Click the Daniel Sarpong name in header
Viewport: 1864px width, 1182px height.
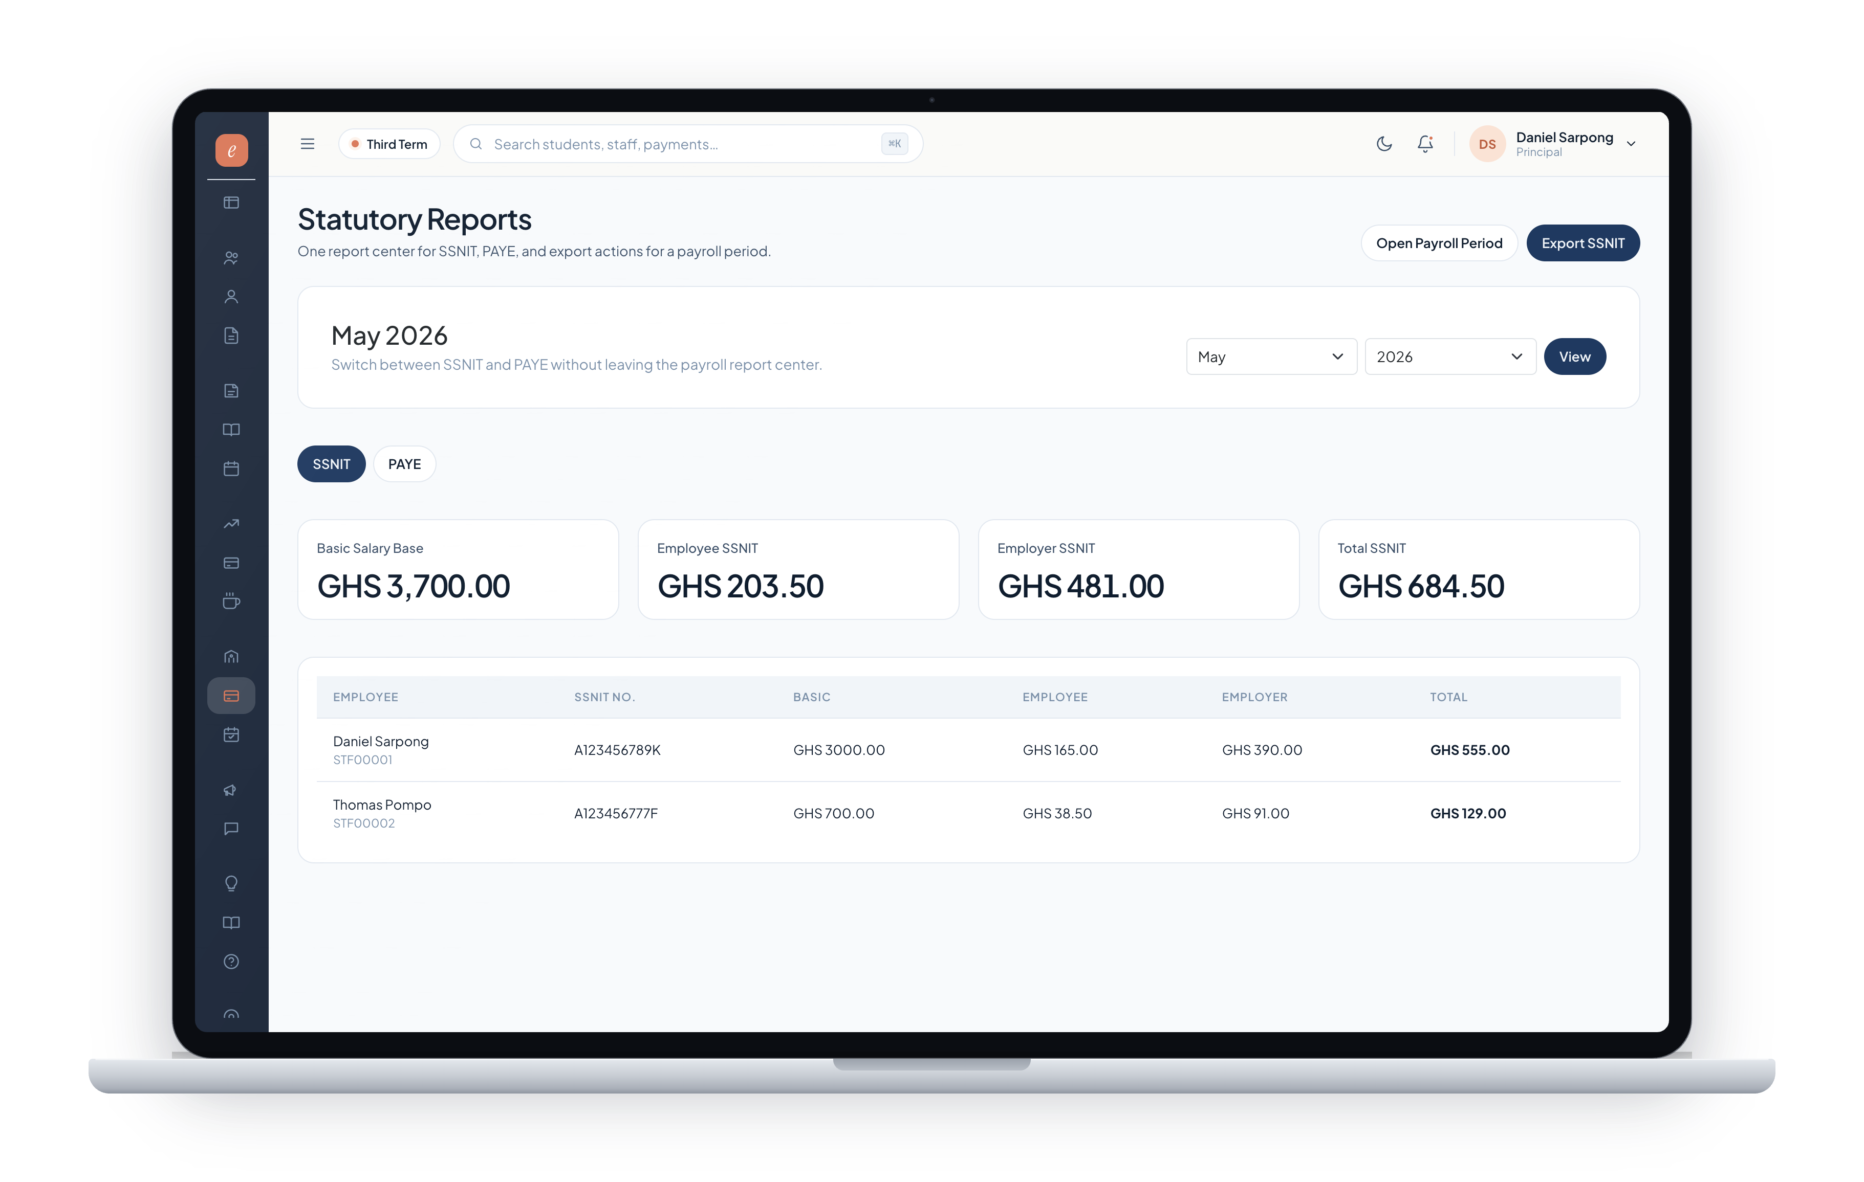[x=1565, y=137]
